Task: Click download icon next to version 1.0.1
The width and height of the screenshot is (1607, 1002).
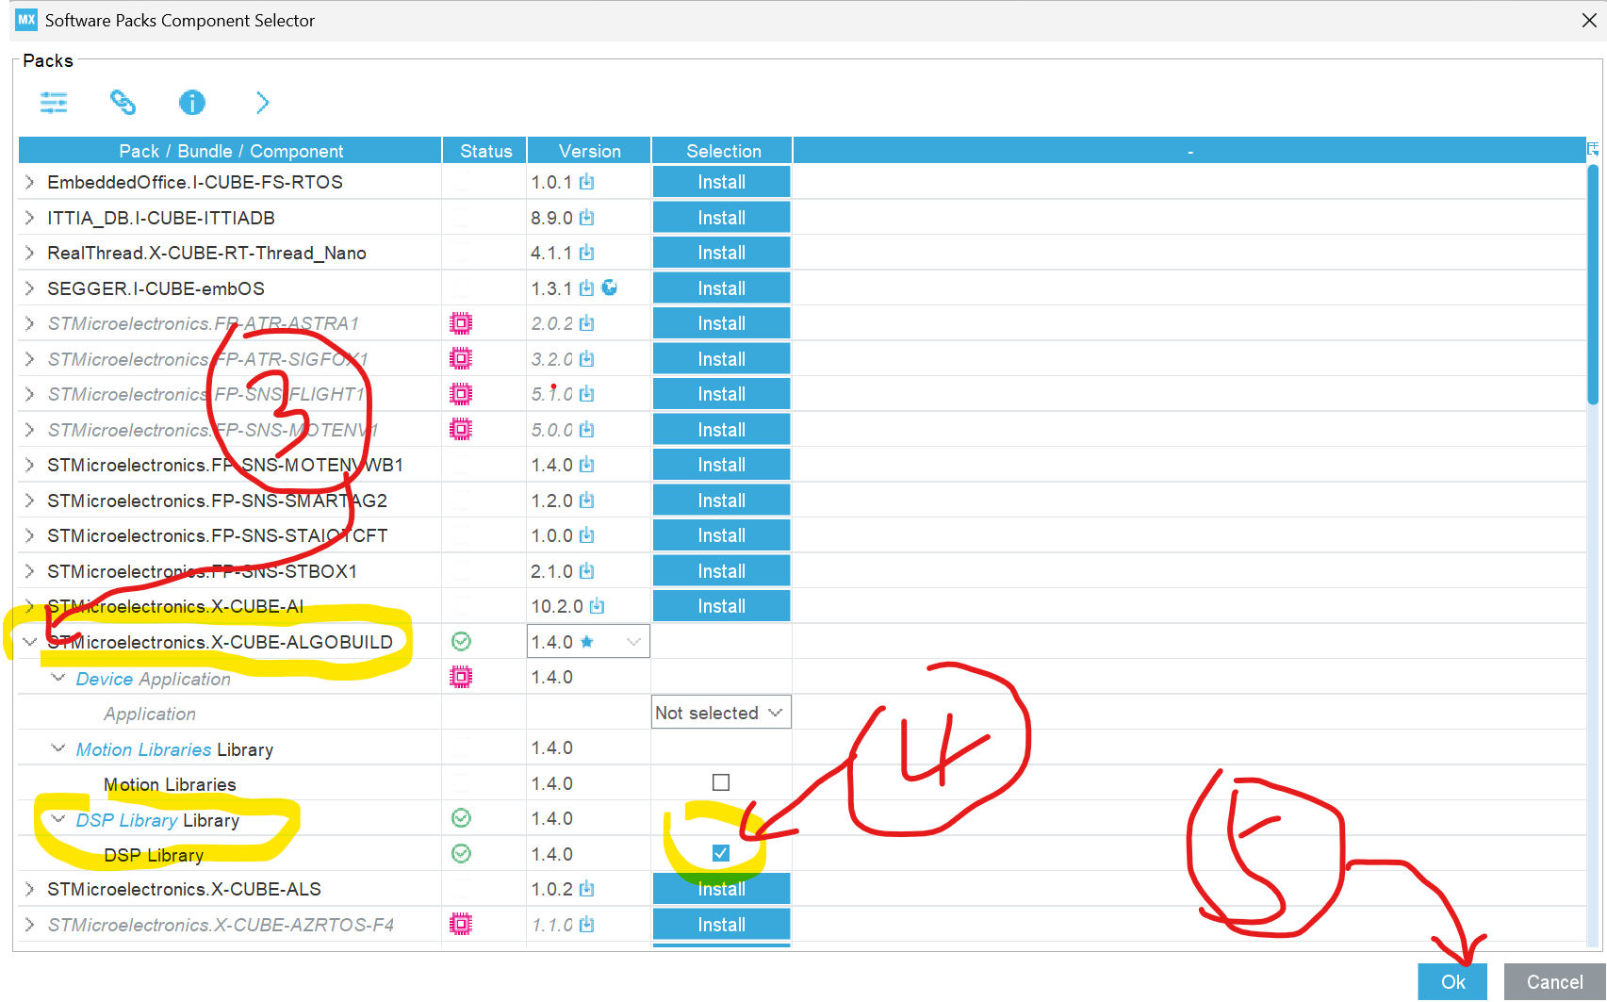Action: [587, 182]
